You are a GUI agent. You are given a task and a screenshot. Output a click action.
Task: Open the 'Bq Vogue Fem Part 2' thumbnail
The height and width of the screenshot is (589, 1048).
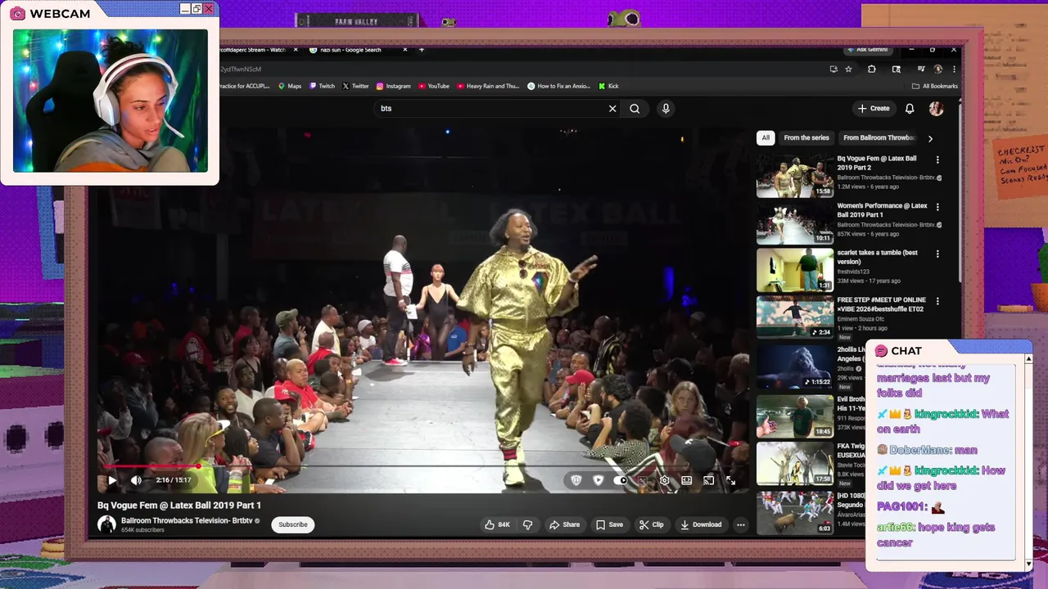(794, 176)
